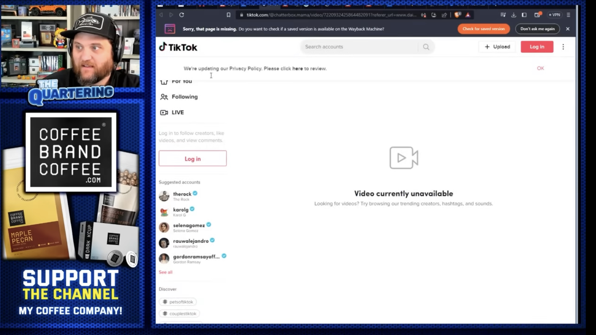
Task: Bookmark this page with the bookmark icon
Action: pyautogui.click(x=229, y=15)
